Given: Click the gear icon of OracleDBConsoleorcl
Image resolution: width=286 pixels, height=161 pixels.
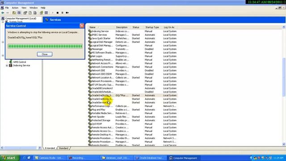Looking at the screenshot, I should click(x=90, y=88).
